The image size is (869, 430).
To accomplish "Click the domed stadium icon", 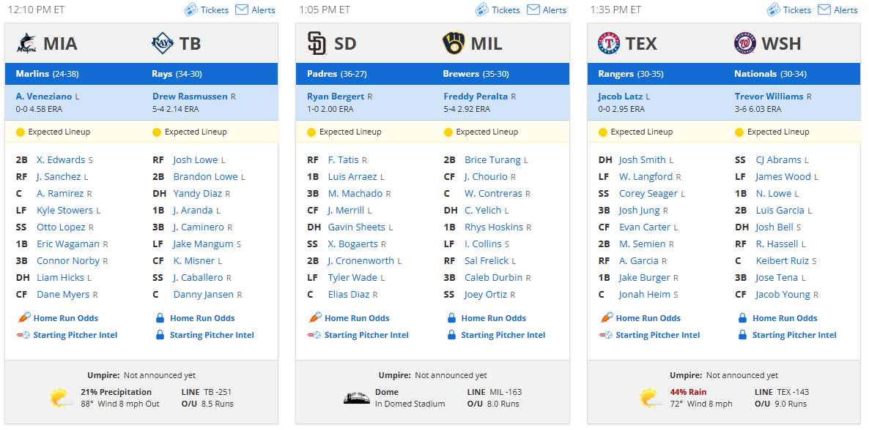I will coord(356,398).
